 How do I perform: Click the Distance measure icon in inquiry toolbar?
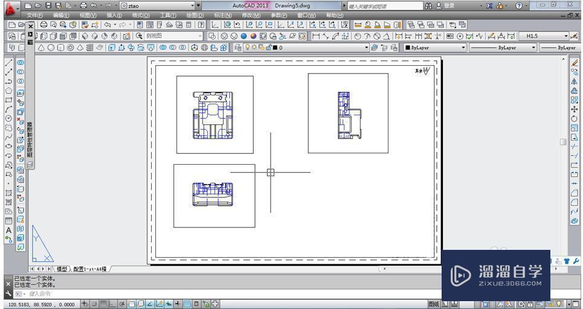(x=358, y=25)
